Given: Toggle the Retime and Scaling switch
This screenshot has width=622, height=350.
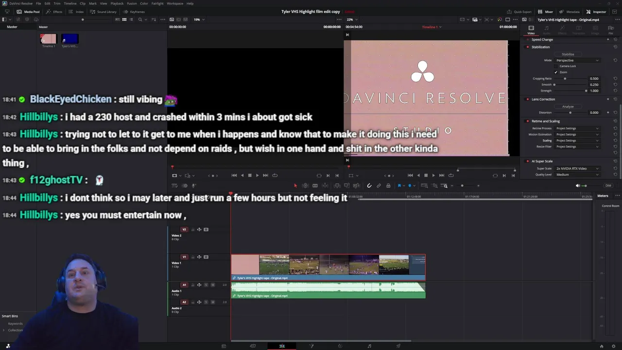Looking at the screenshot, I should pyautogui.click(x=528, y=121).
